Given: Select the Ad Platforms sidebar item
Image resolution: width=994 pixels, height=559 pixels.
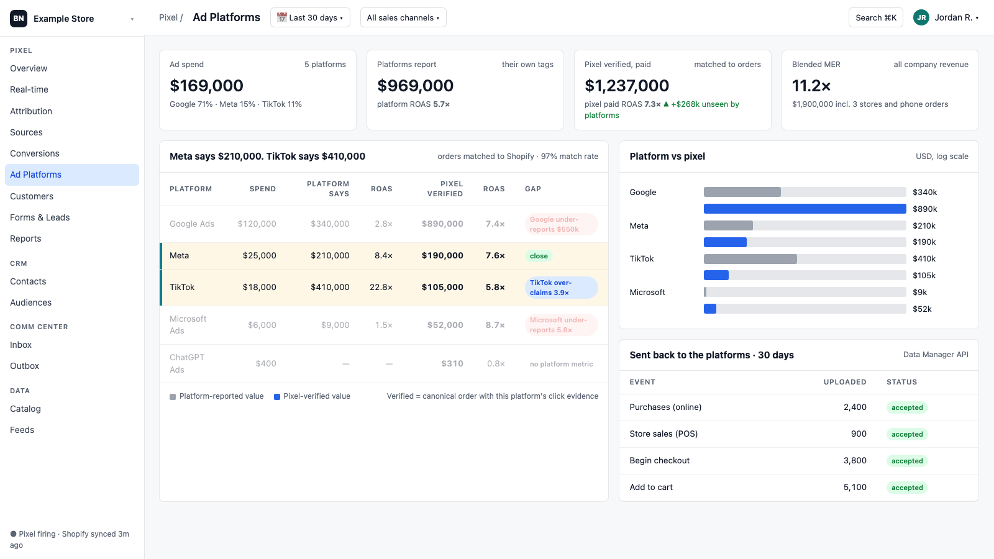Looking at the screenshot, I should tap(72, 175).
